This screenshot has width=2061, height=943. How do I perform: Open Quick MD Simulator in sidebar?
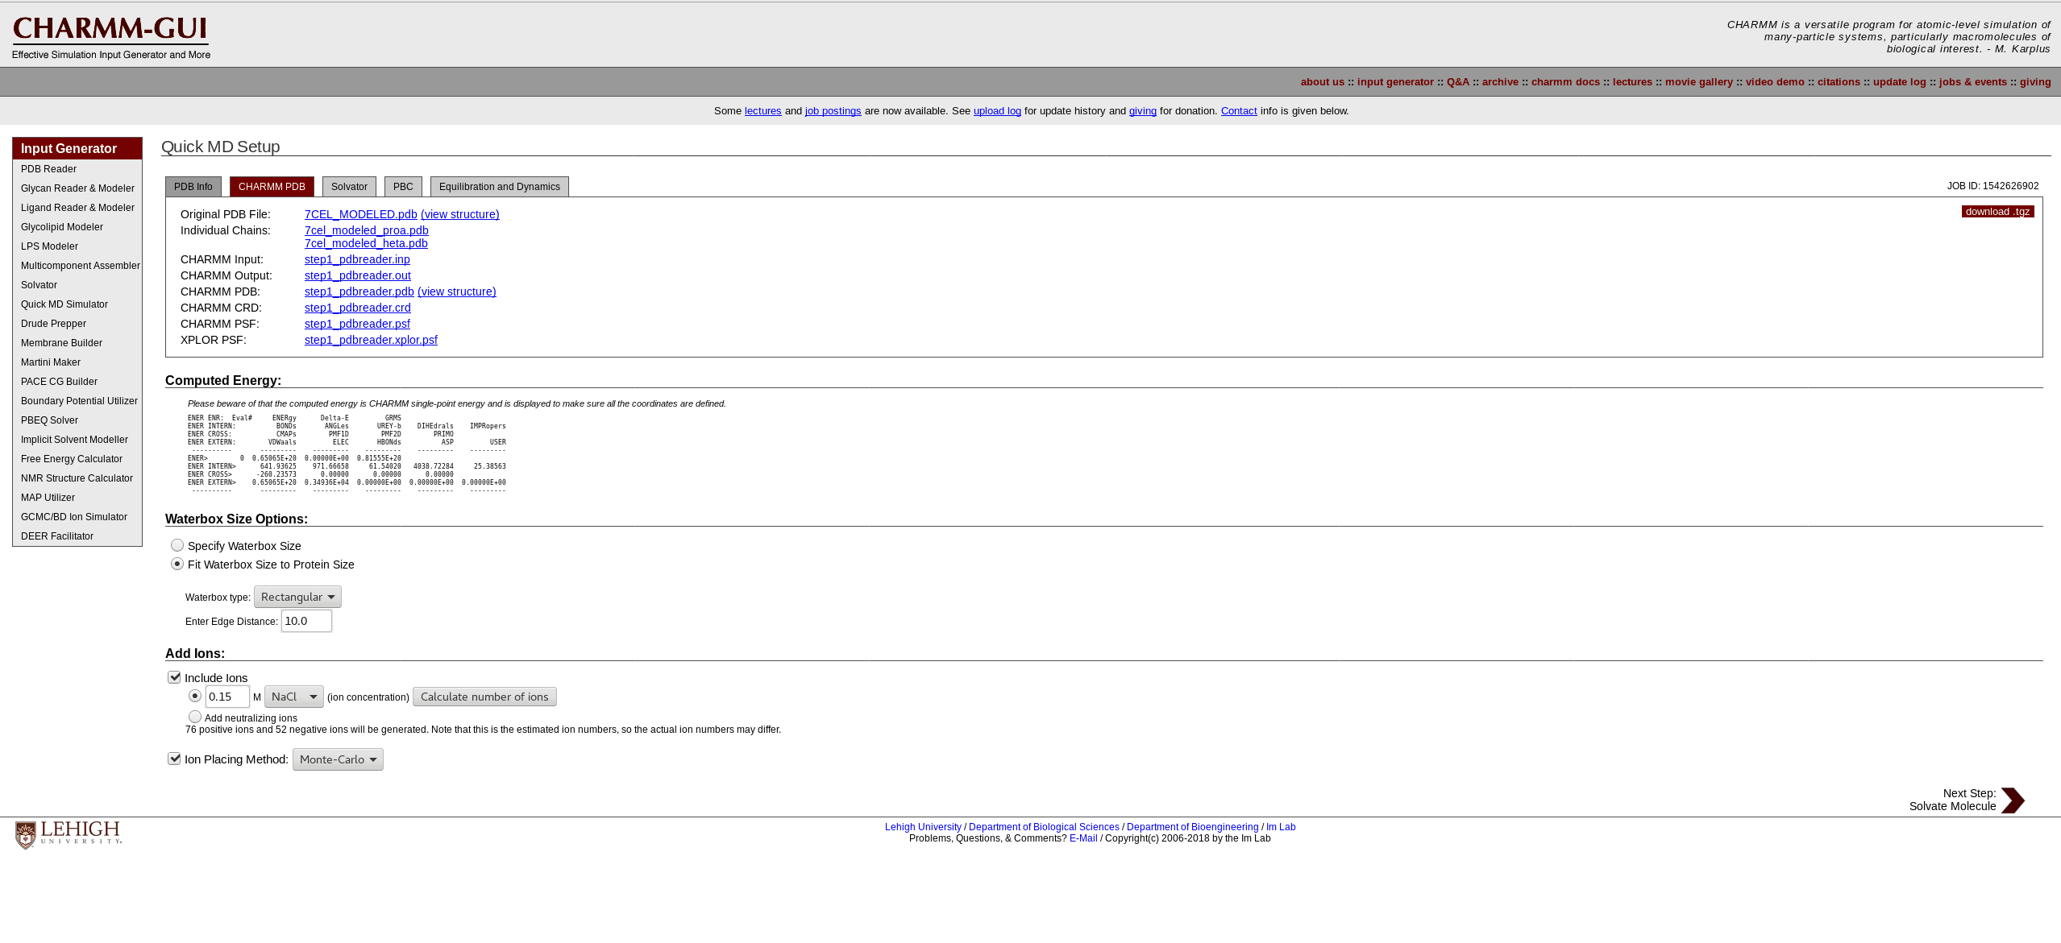[64, 304]
